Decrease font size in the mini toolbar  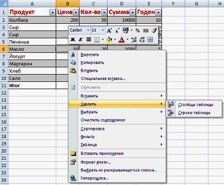117,31
